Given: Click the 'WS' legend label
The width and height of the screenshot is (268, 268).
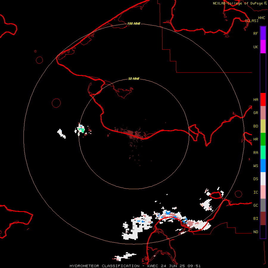Looking at the screenshot, I should [255, 166].
